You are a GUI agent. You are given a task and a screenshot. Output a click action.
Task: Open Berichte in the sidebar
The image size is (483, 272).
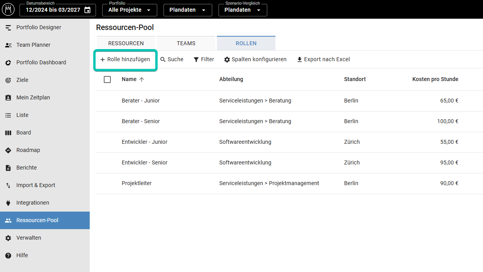point(45,168)
